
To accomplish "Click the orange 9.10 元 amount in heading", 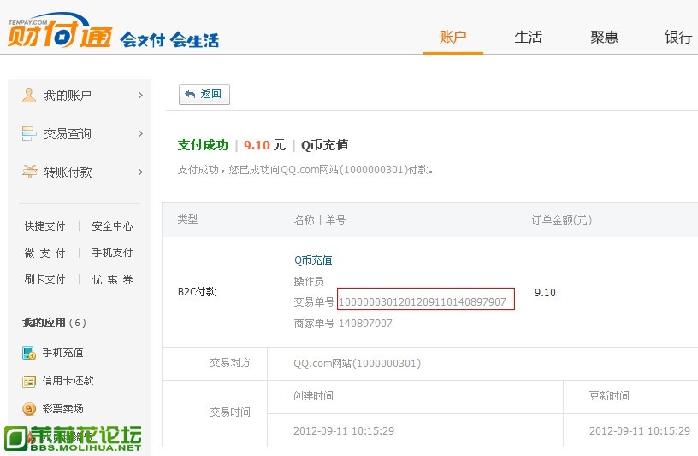I will click(x=264, y=145).
